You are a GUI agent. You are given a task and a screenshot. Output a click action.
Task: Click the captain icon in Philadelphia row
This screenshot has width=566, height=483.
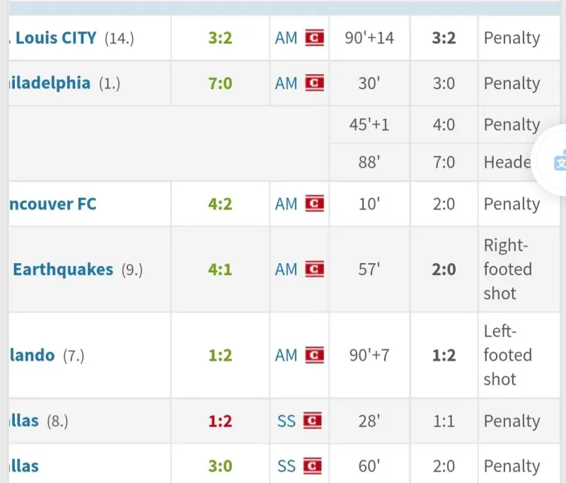click(x=315, y=83)
